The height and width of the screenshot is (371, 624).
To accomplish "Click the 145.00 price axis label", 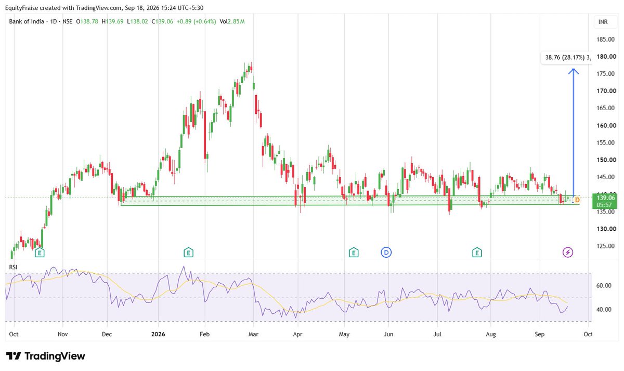I will click(606, 177).
